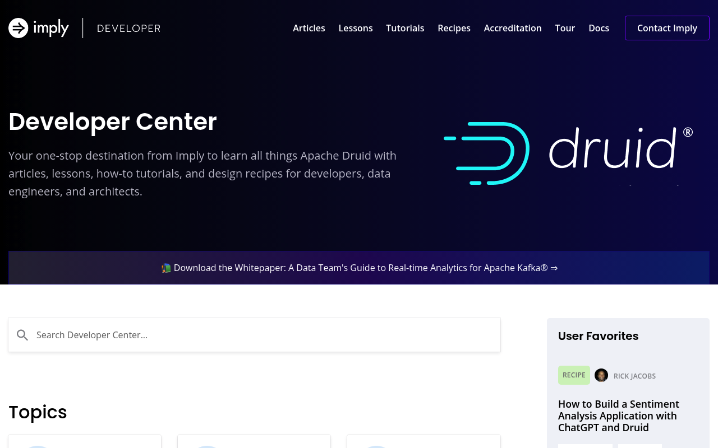Select Tutorials in the top navigation
Viewport: 718px width, 448px height.
pyautogui.click(x=405, y=28)
